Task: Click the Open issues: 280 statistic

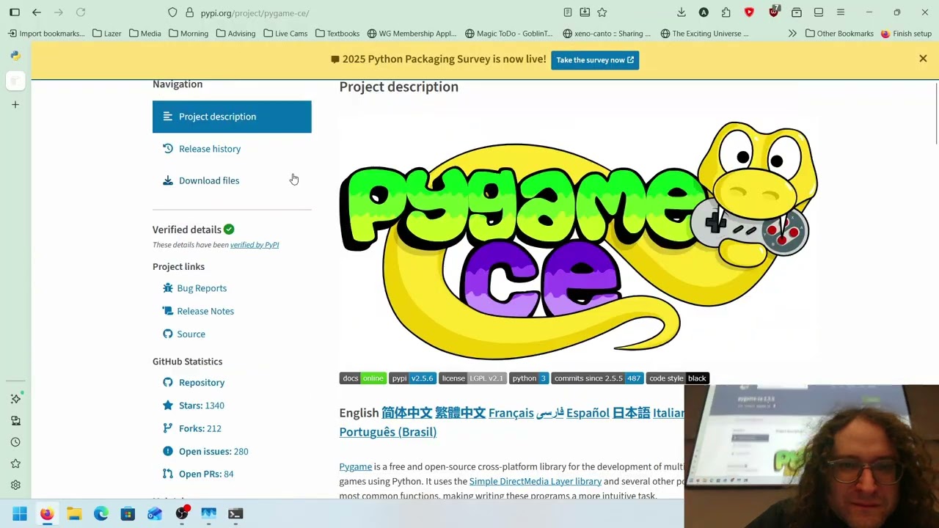Action: point(213,451)
